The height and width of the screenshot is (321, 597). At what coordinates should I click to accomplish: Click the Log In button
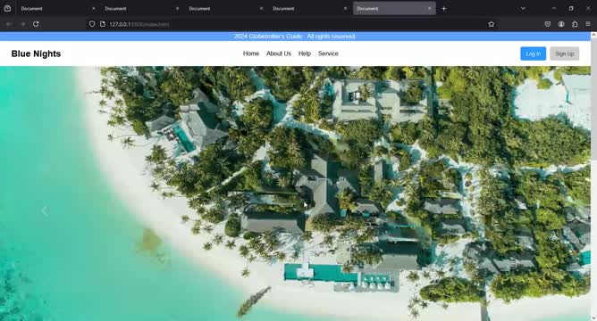click(533, 53)
